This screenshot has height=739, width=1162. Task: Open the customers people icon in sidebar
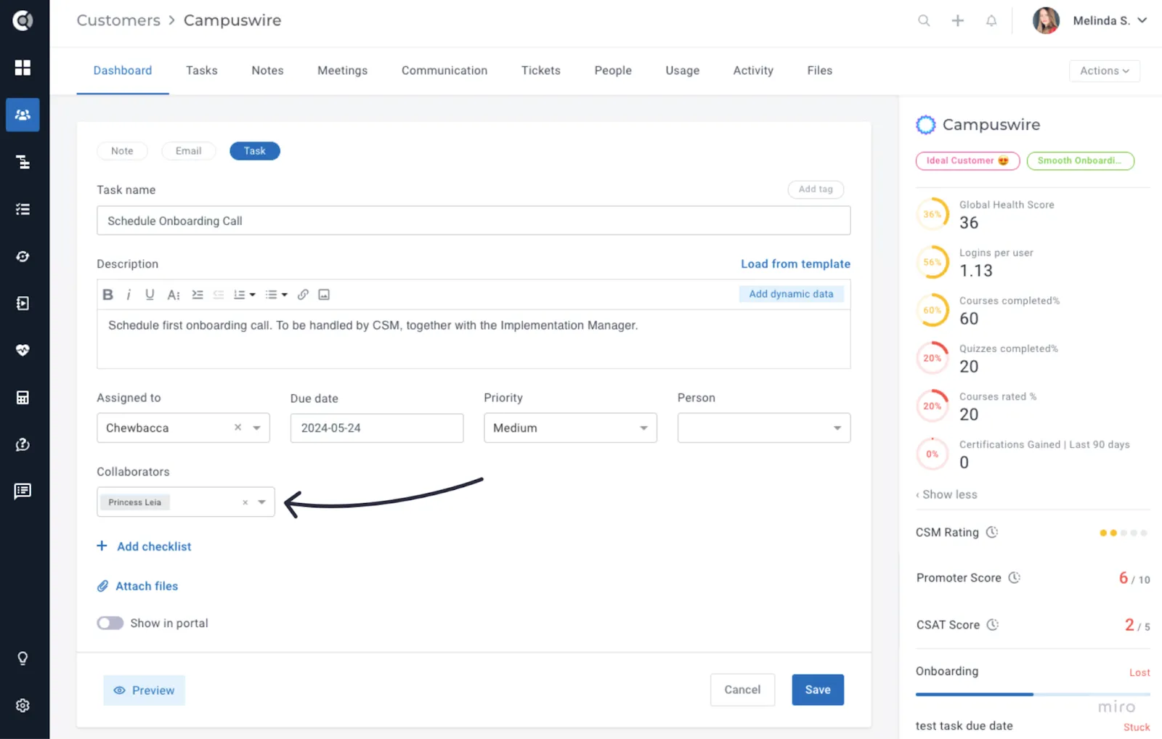[23, 115]
